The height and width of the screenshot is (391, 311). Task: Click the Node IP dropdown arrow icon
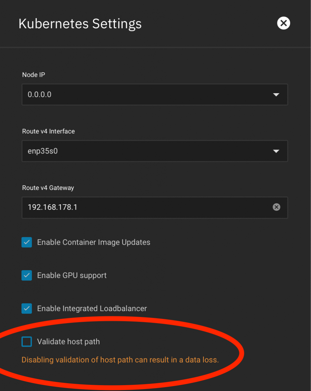[x=276, y=94]
